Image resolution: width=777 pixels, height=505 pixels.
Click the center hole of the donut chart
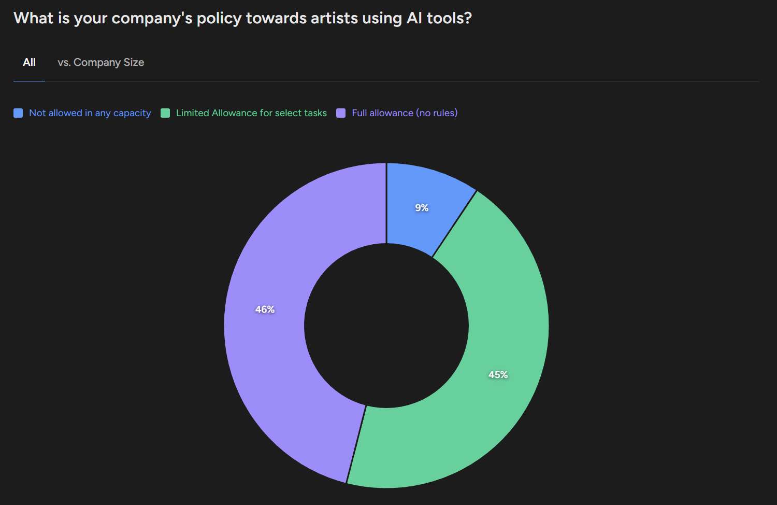pyautogui.click(x=386, y=325)
